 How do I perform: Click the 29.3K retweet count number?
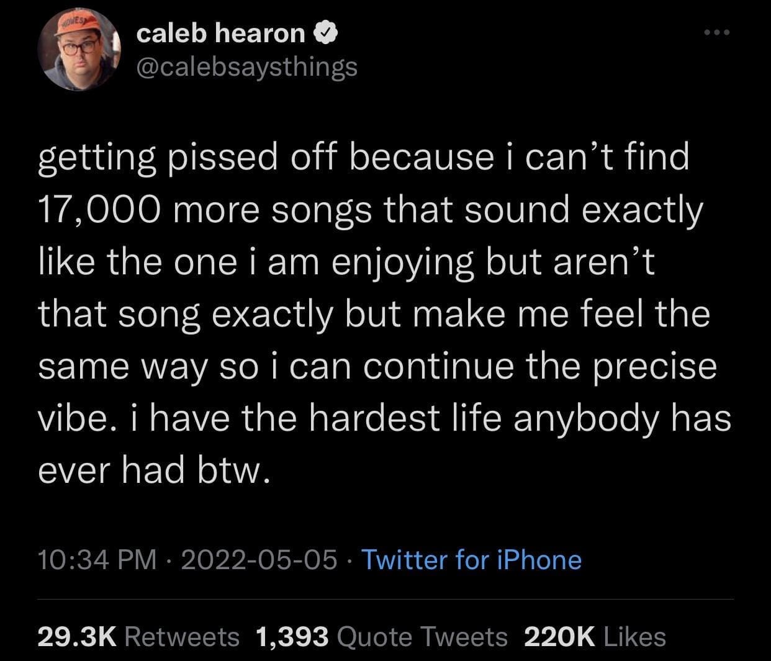tap(77, 636)
